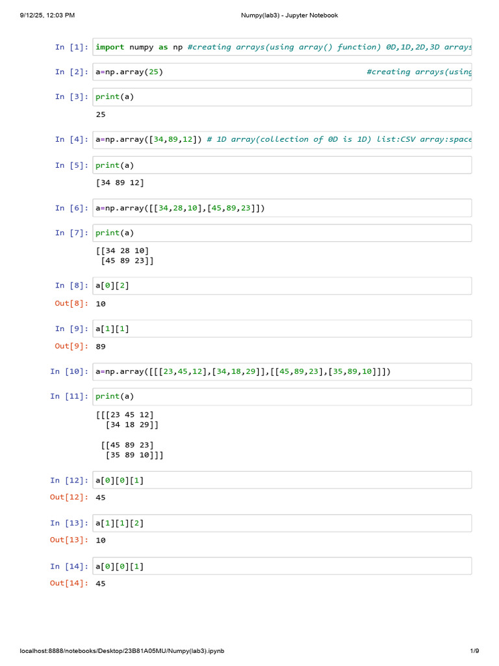The image size is (499, 666).
Task: Focus the print(a) cell labeled In [7]
Action: pos(282,233)
